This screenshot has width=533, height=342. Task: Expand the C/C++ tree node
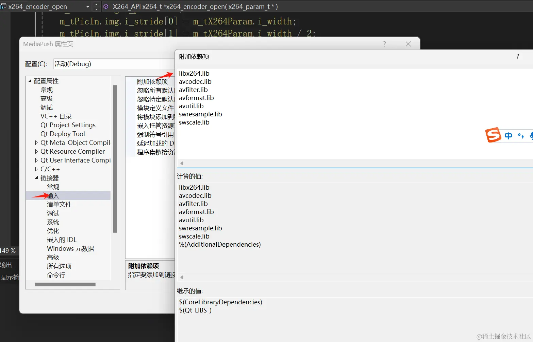(36, 169)
